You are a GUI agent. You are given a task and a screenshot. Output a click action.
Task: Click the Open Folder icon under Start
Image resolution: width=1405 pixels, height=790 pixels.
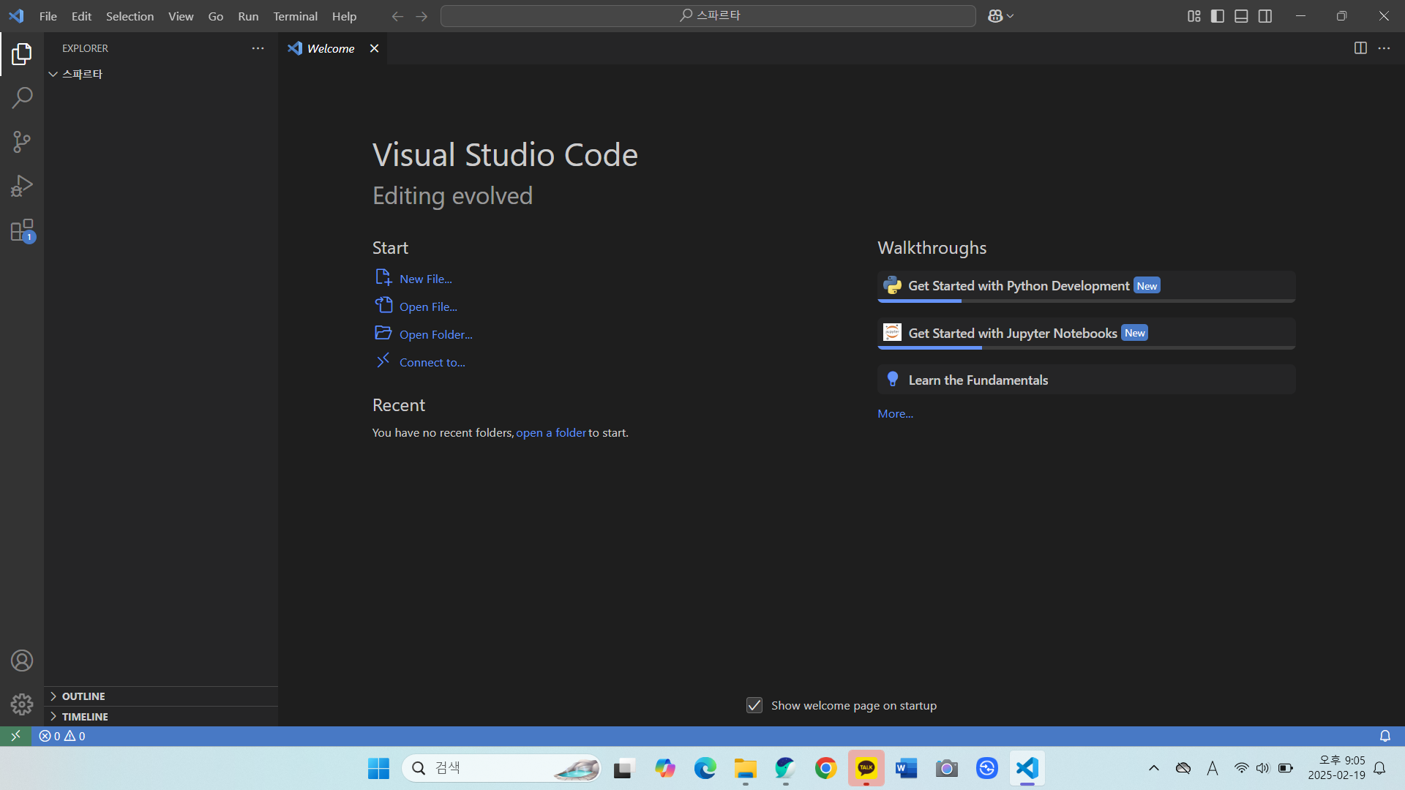(x=383, y=334)
